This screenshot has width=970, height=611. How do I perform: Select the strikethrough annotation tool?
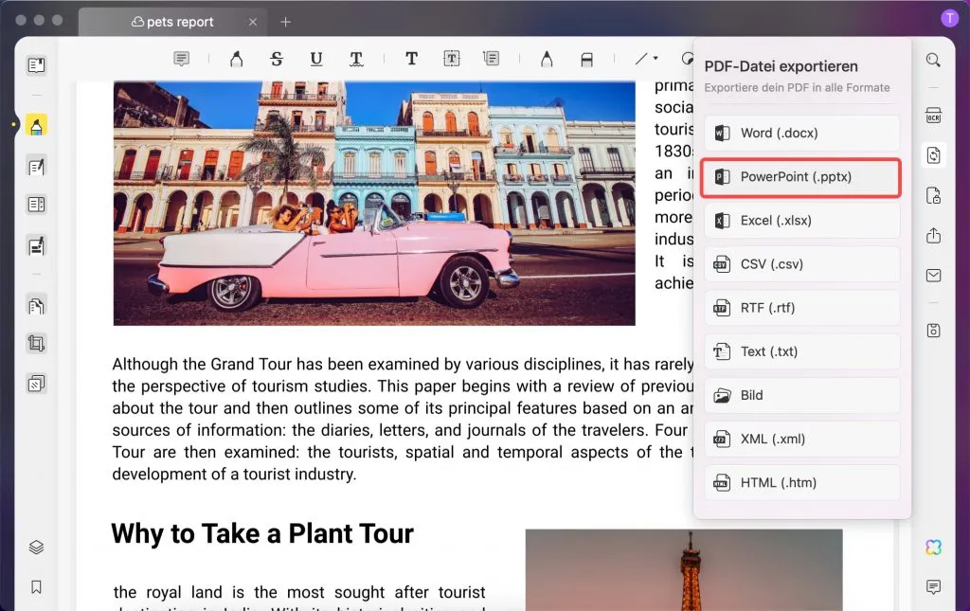pyautogui.click(x=277, y=59)
